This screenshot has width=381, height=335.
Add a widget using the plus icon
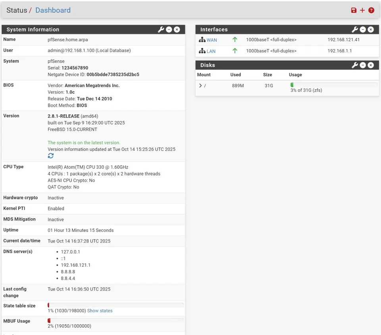click(x=362, y=10)
